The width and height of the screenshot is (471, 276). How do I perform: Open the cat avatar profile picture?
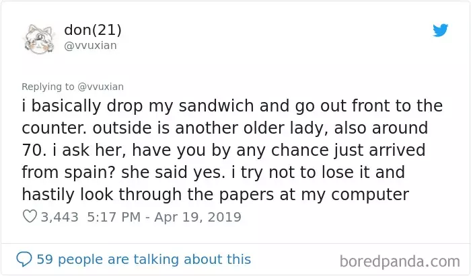pyautogui.click(x=39, y=39)
